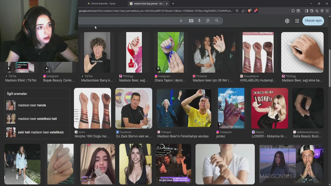The width and height of the screenshot is (331, 186).
Task: Open the Fotospor Fenerbahçe sevdası image
Action: 184,108
